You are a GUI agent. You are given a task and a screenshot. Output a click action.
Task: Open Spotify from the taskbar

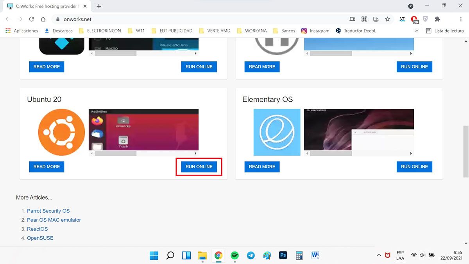click(234, 255)
